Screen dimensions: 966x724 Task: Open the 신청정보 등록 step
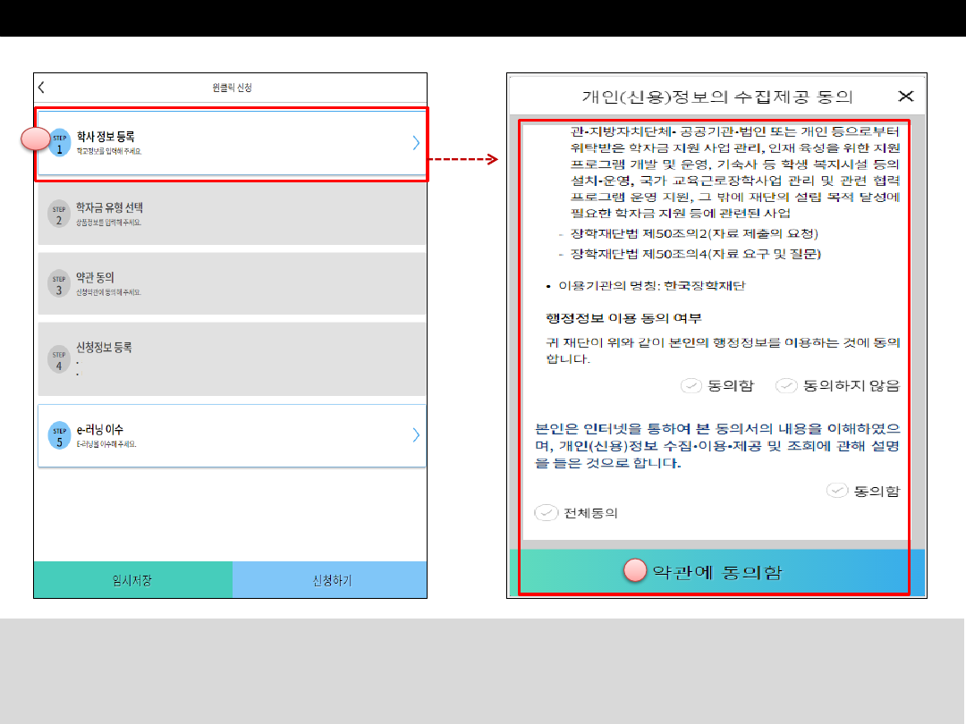tap(232, 359)
